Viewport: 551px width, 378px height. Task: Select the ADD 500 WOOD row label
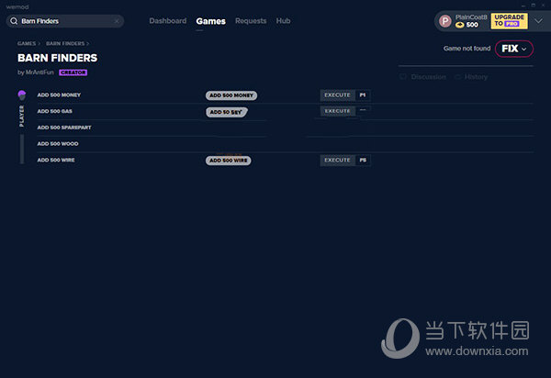[x=58, y=143]
